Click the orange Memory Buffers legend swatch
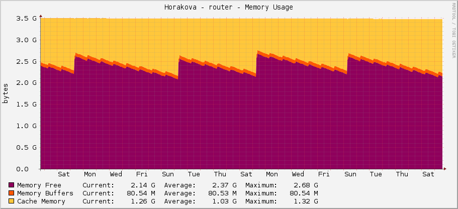 click(x=12, y=193)
